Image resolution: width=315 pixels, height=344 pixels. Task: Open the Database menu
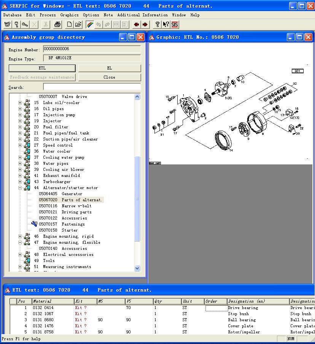pos(12,15)
